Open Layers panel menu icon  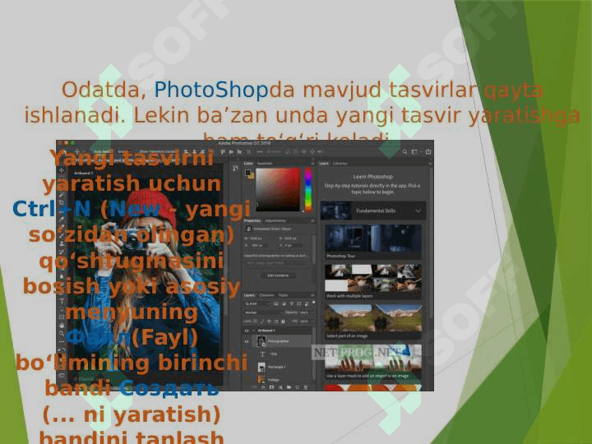click(x=312, y=295)
